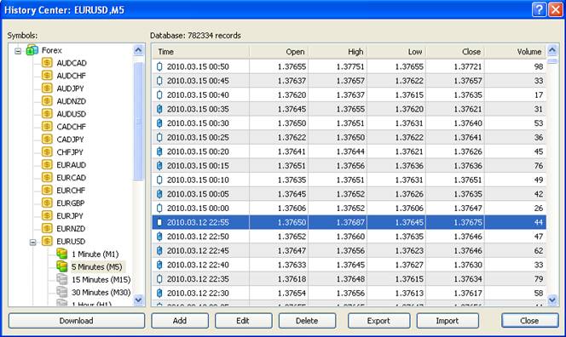Select the 2010.03.15 00:45 record time
The width and height of the screenshot is (566, 337).
[198, 81]
